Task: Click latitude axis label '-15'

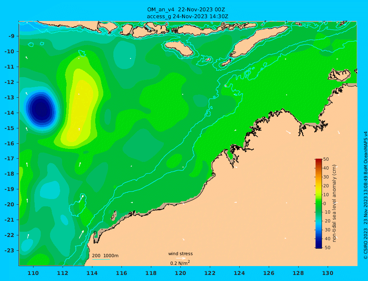Action: 9,128
